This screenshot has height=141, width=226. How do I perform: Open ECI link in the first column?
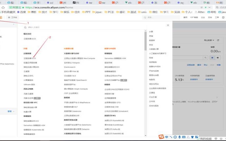pyautogui.click(x=31, y=121)
